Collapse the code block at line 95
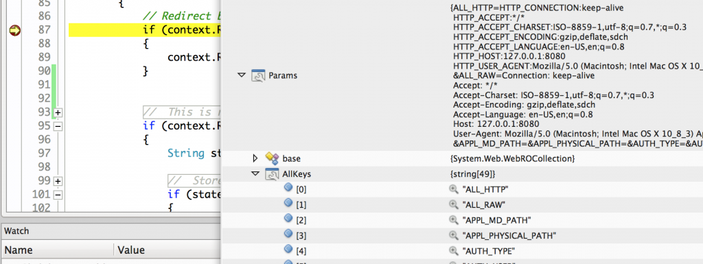 pos(58,127)
